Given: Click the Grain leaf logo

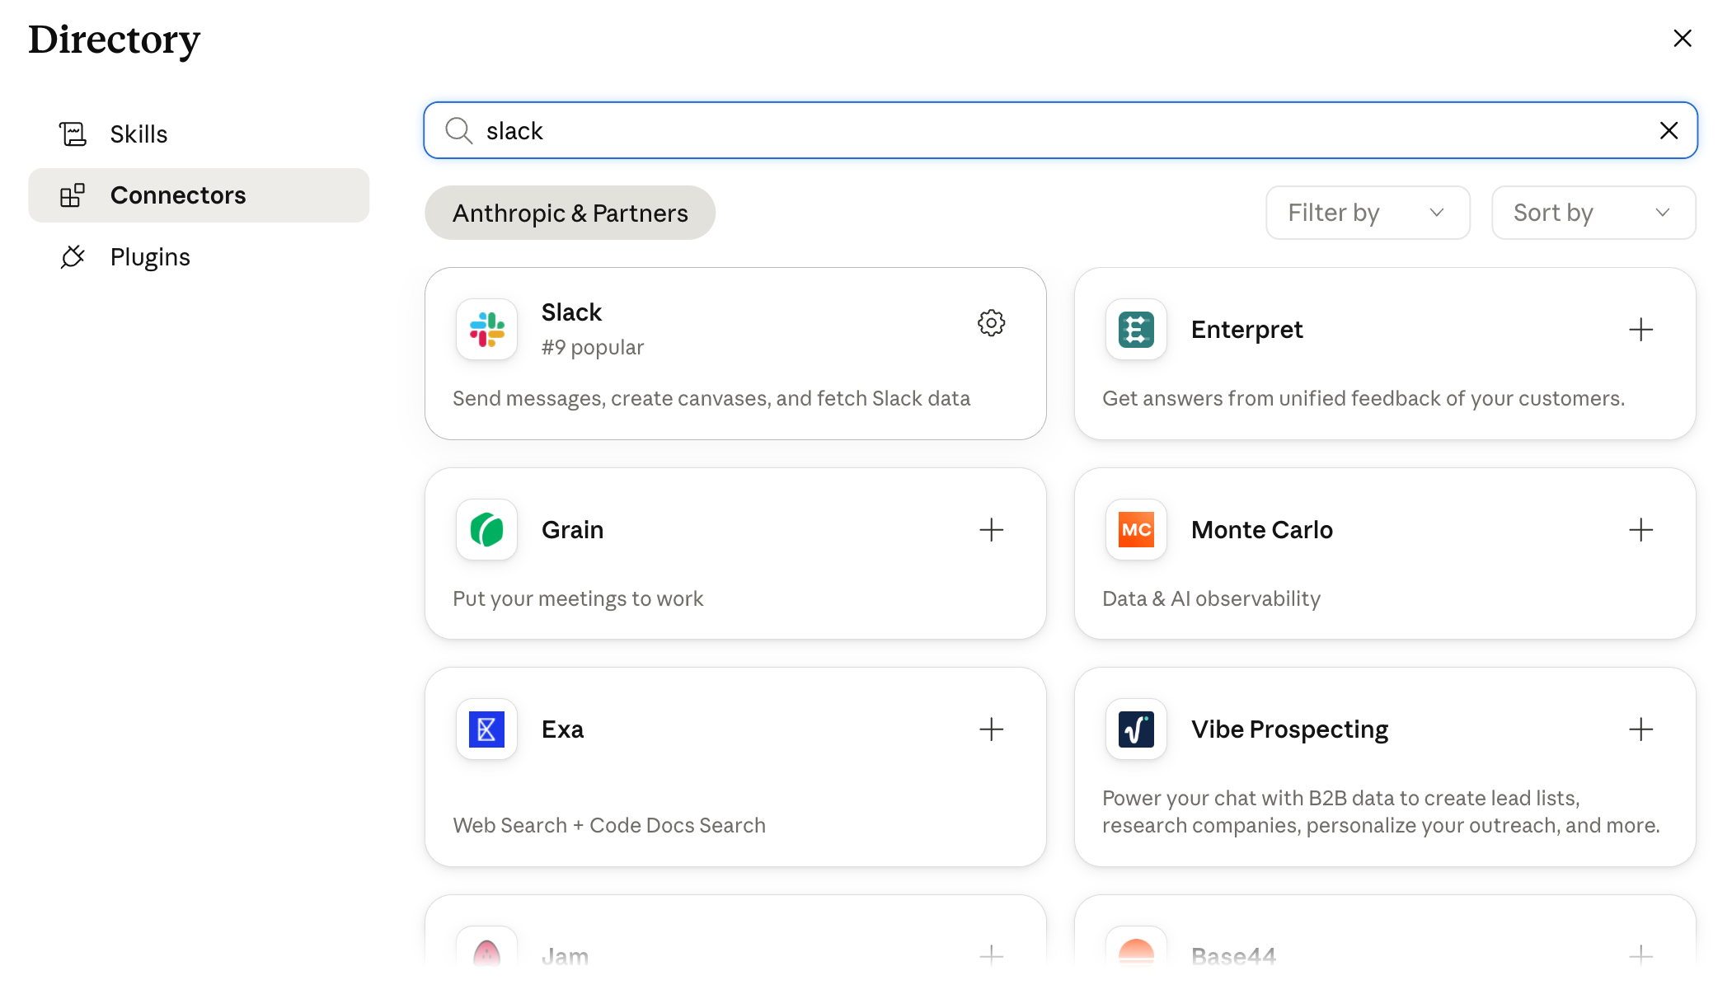Looking at the screenshot, I should pyautogui.click(x=486, y=529).
